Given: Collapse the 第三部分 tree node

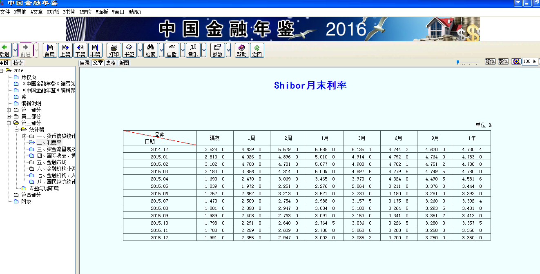Looking at the screenshot, I should tap(9, 123).
